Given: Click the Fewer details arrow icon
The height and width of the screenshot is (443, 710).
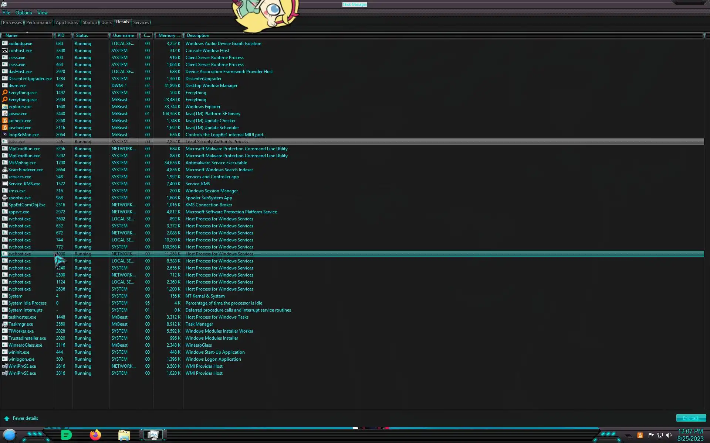Looking at the screenshot, I should click(7, 418).
